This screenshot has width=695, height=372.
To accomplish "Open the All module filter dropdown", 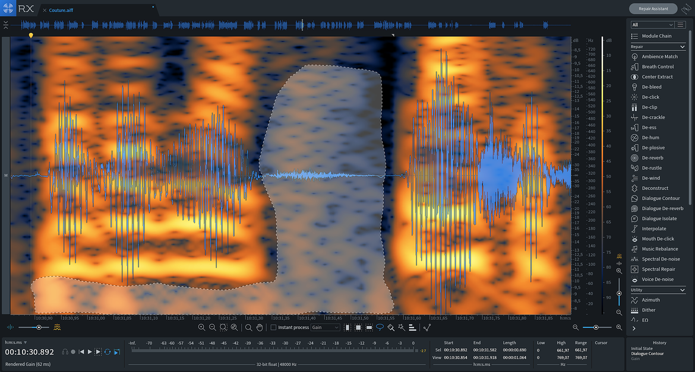I will pyautogui.click(x=652, y=25).
